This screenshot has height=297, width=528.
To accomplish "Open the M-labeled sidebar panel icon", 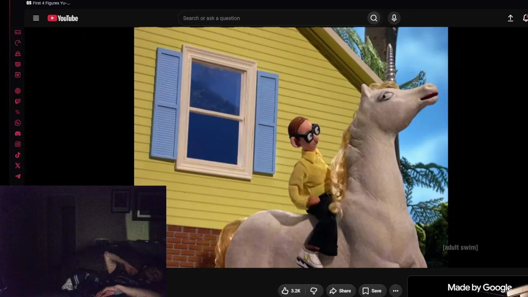I will coord(18,75).
